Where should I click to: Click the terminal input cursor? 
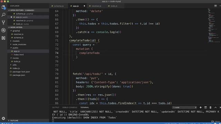pyautogui.click(x=53, y=120)
